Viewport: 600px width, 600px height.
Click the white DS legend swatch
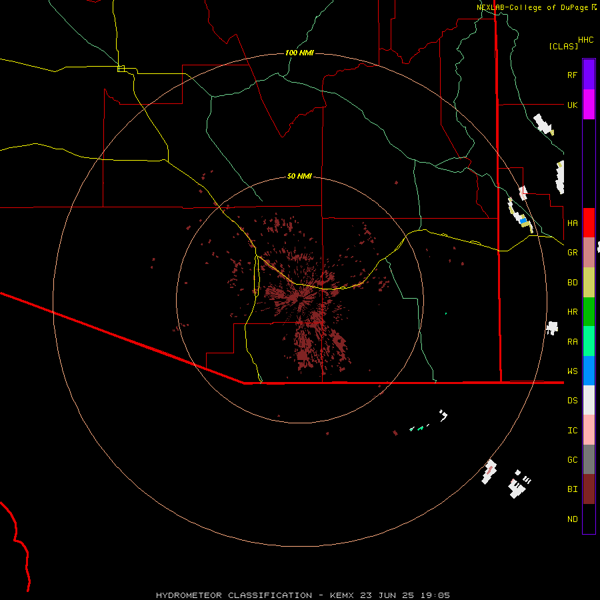point(589,400)
